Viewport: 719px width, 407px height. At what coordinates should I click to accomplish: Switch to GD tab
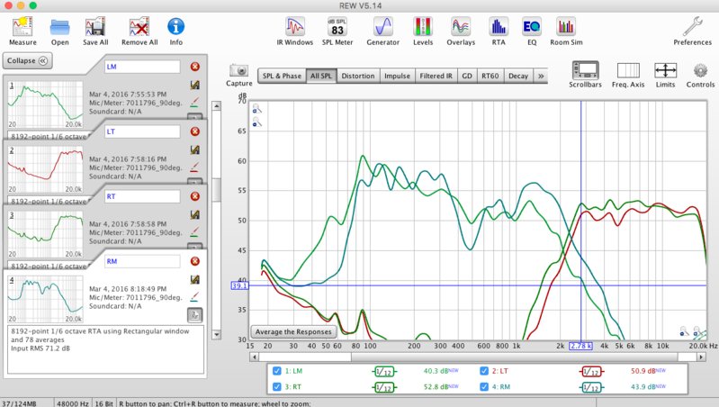467,76
